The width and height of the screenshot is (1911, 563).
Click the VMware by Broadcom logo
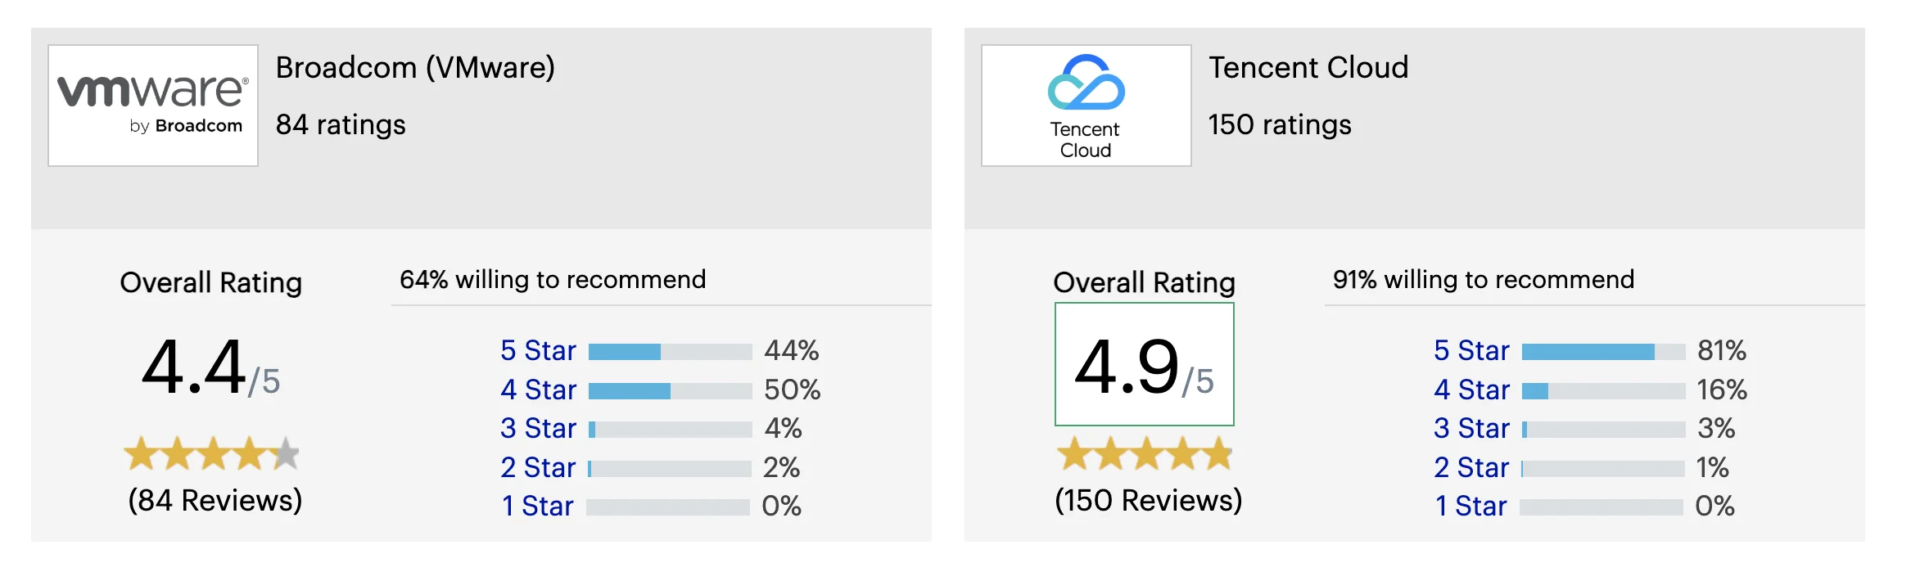click(x=153, y=106)
